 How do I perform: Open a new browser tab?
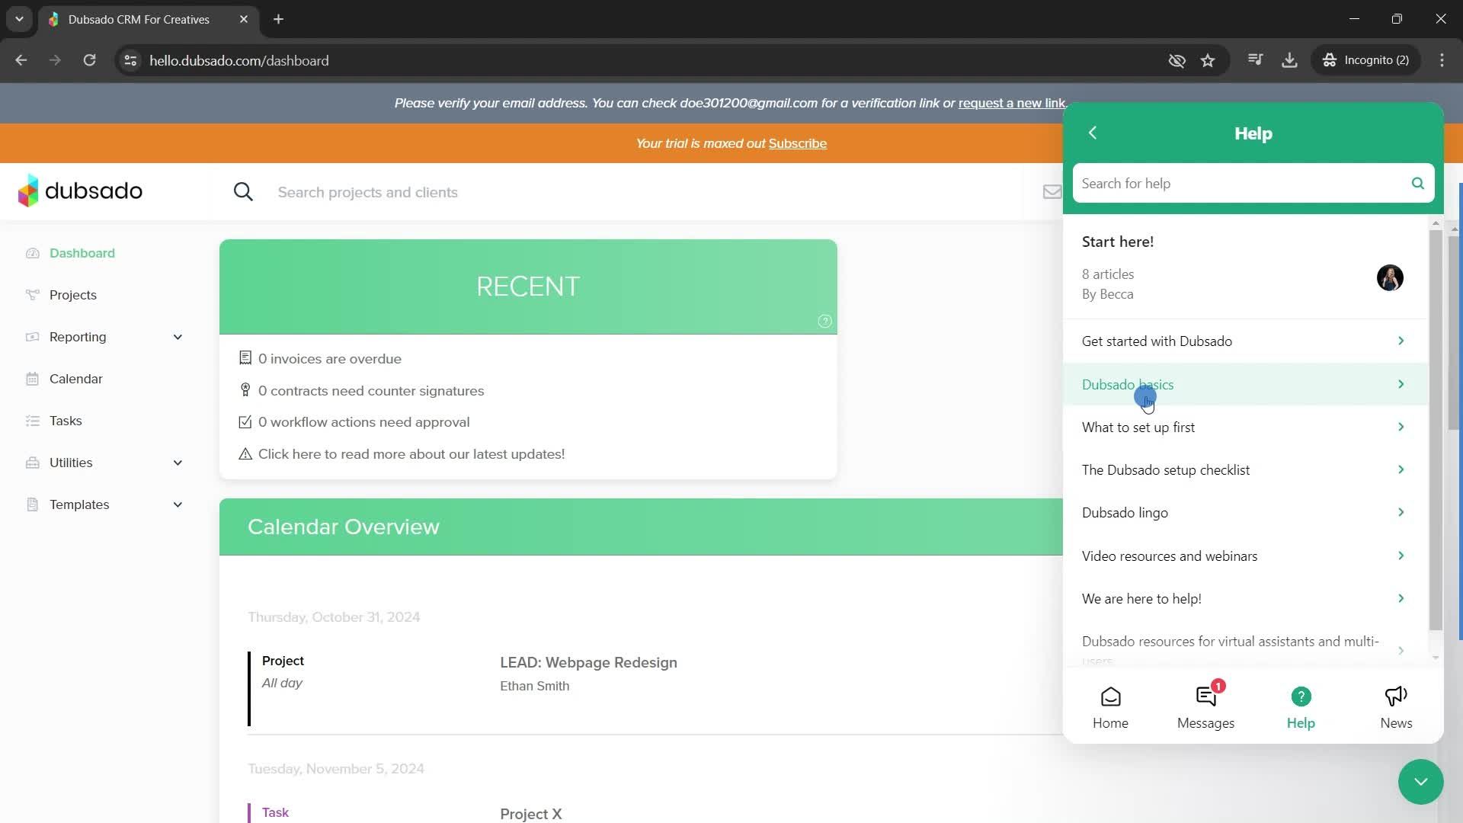point(278,19)
